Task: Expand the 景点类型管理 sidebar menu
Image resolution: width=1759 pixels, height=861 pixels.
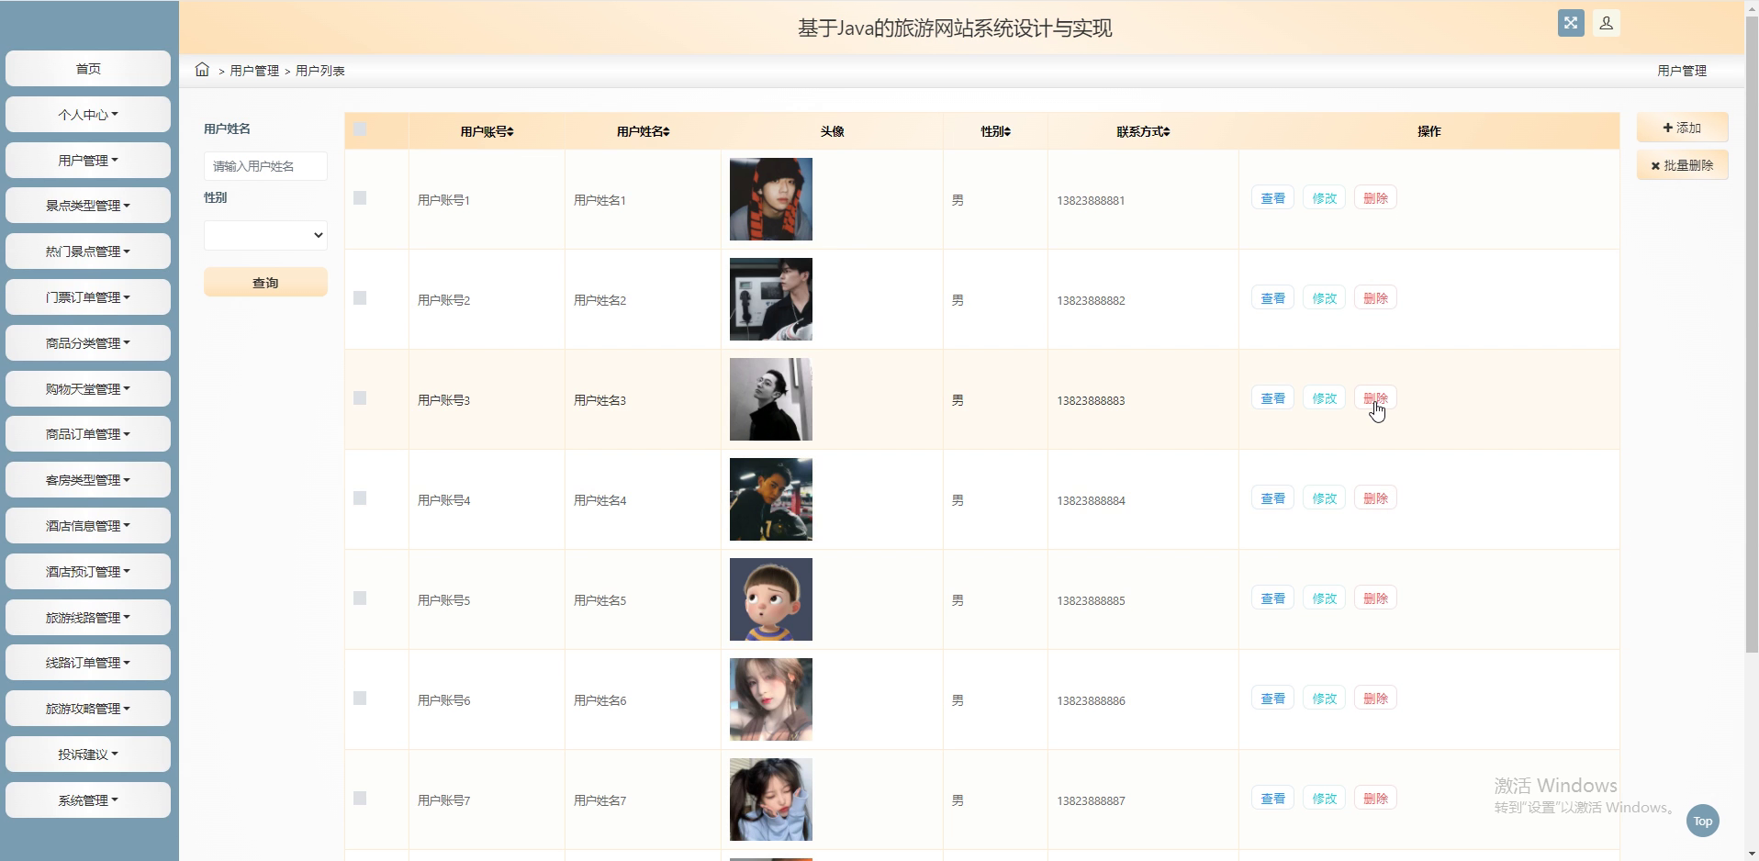Action: tap(88, 206)
